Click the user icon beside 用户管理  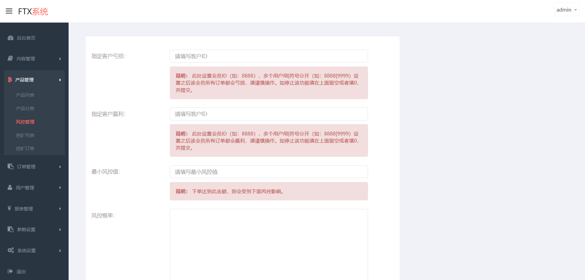[x=10, y=187]
